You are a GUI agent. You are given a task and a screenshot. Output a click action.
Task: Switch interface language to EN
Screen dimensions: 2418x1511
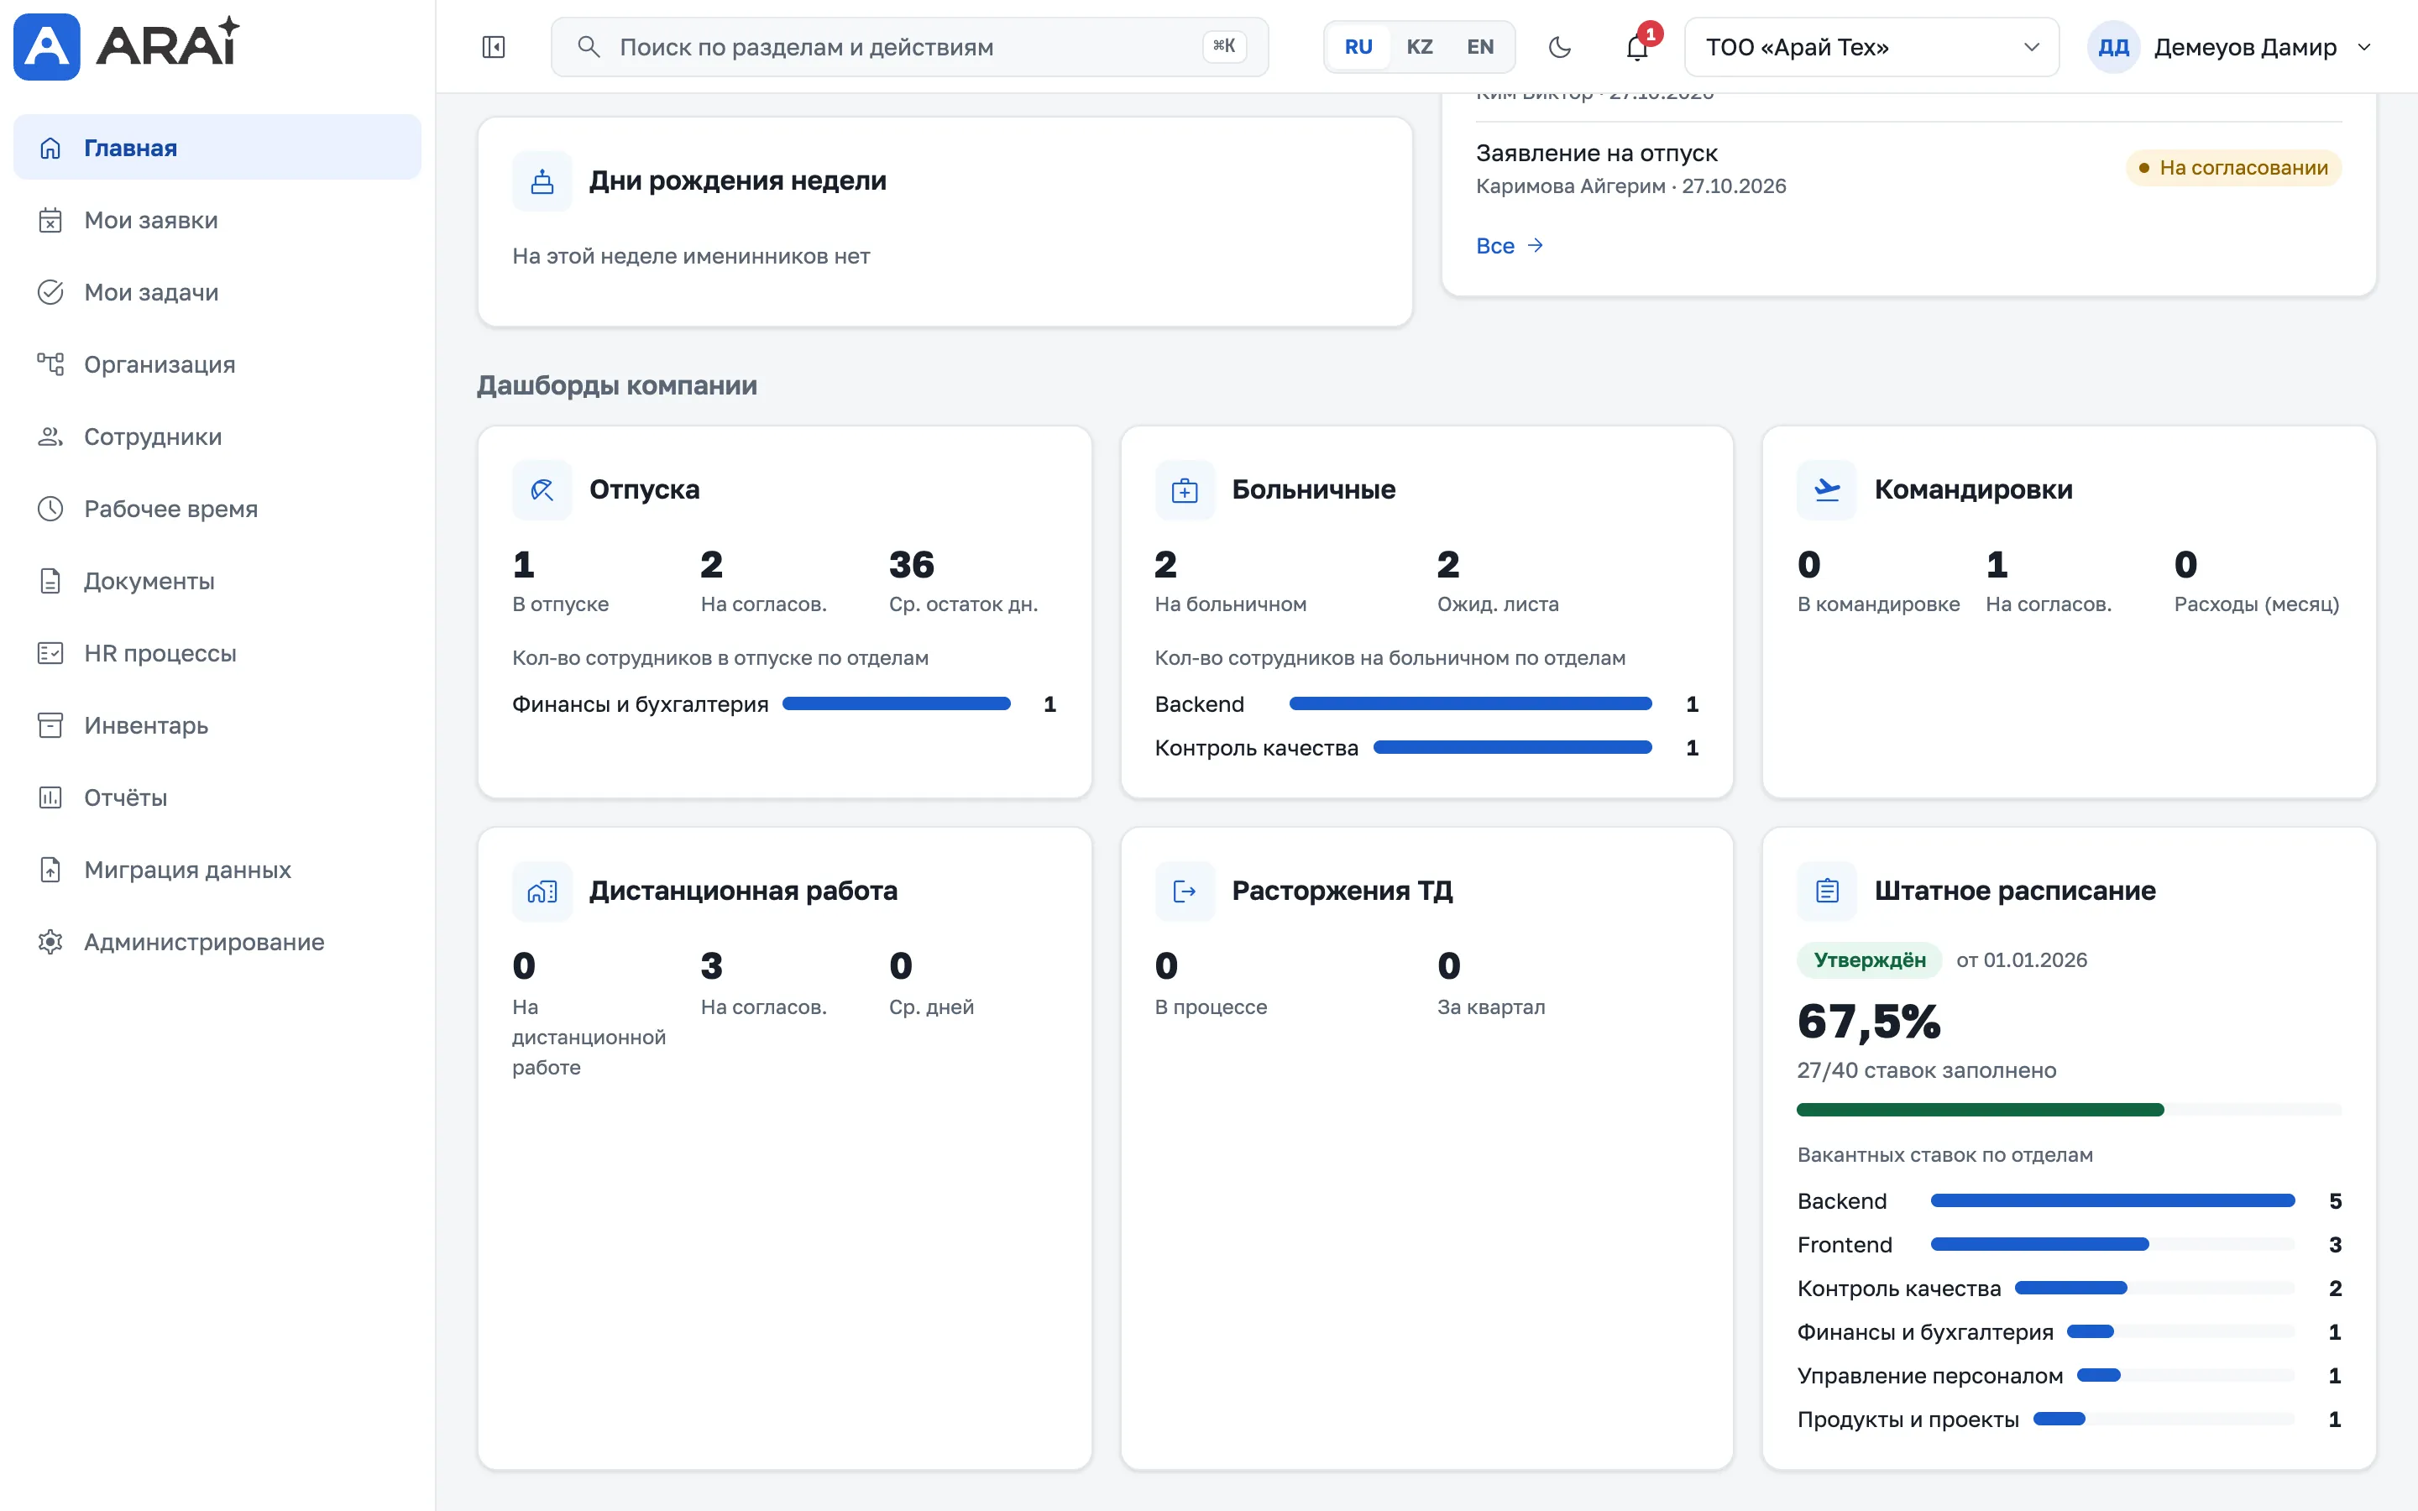[x=1480, y=47]
